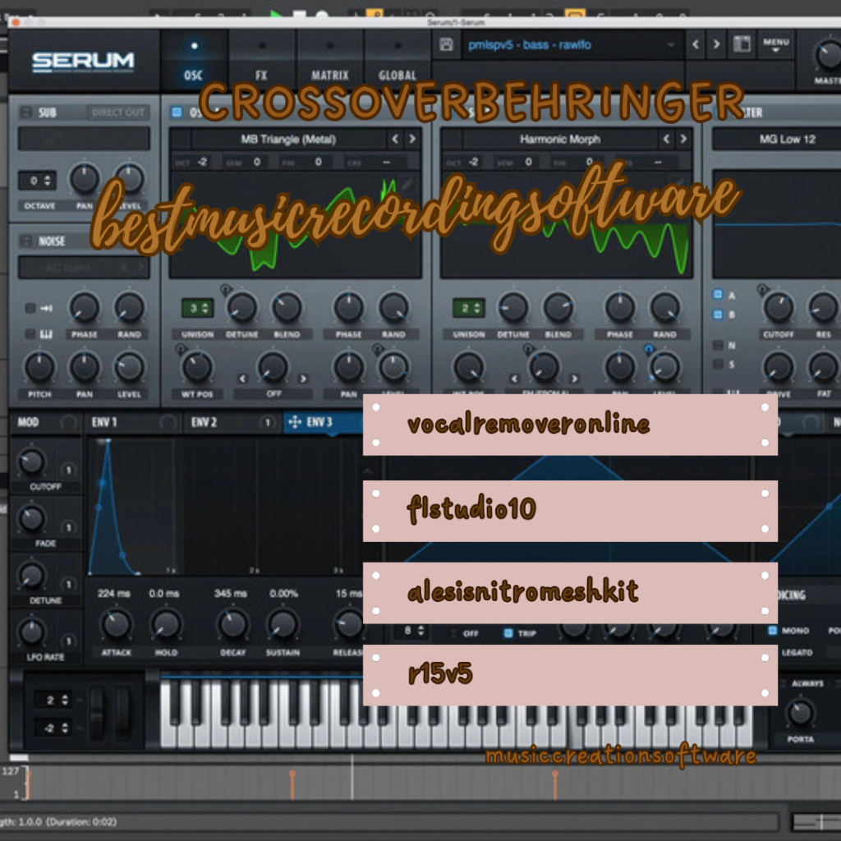Toggle filter routing for A
This screenshot has height=841, width=841.
click(718, 294)
